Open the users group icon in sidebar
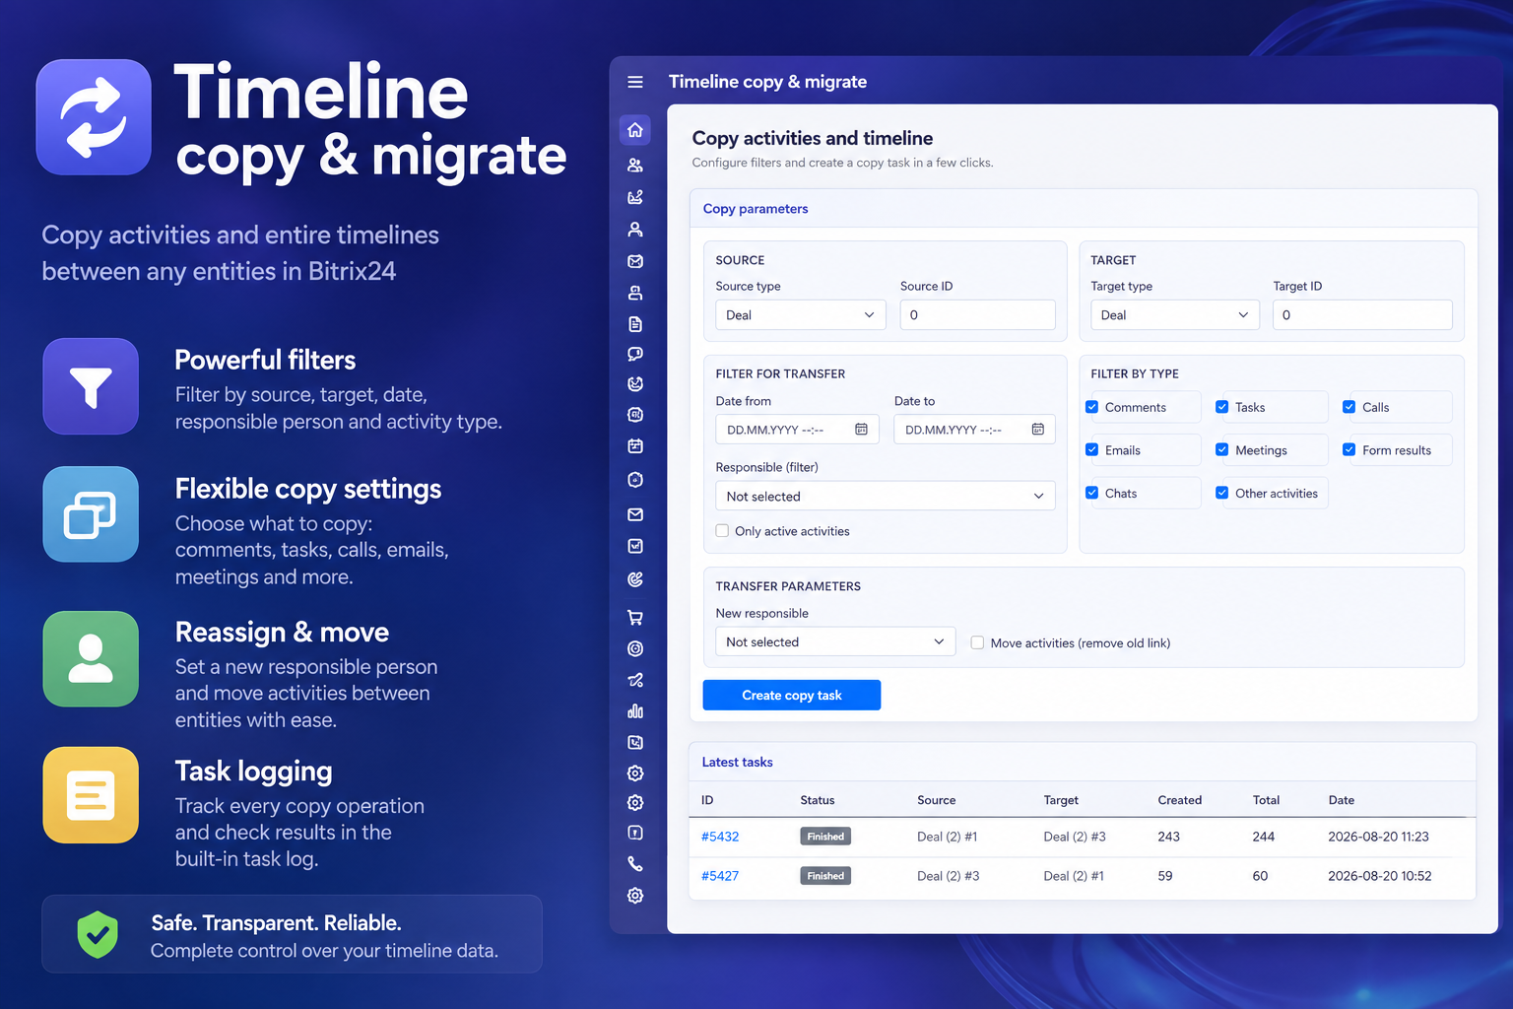 click(635, 166)
